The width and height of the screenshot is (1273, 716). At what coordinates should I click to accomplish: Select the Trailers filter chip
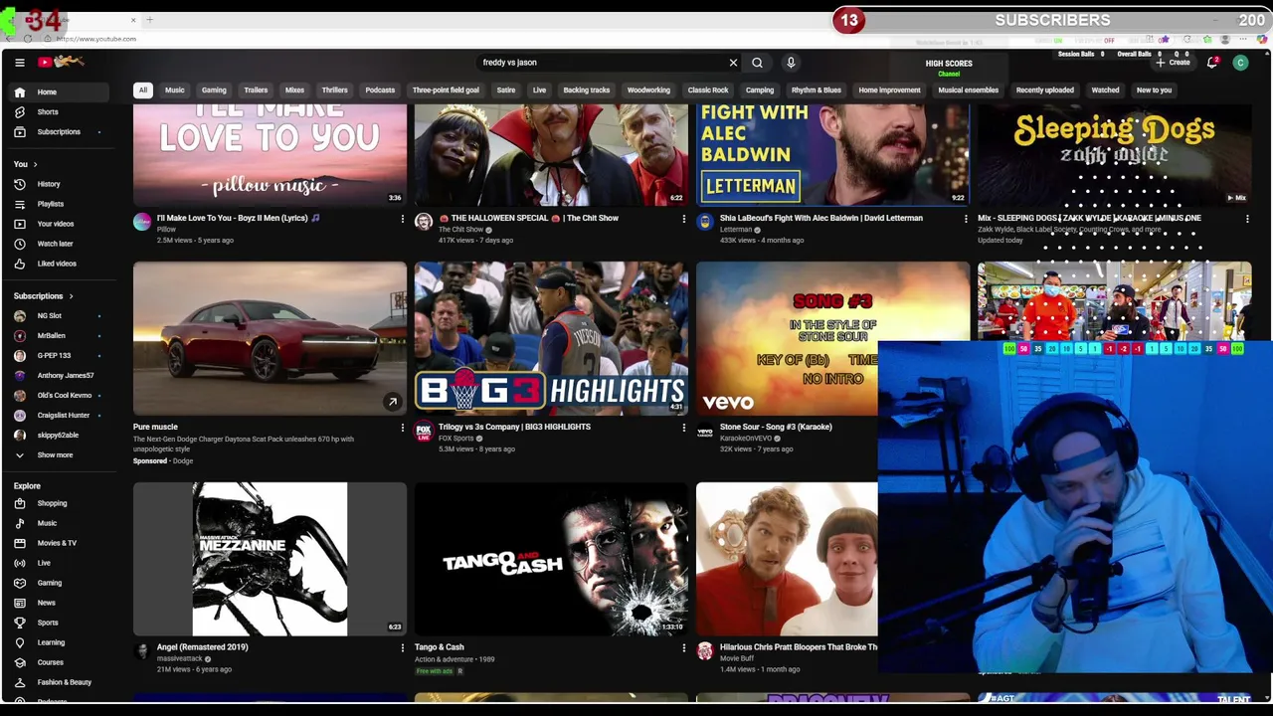256,89
